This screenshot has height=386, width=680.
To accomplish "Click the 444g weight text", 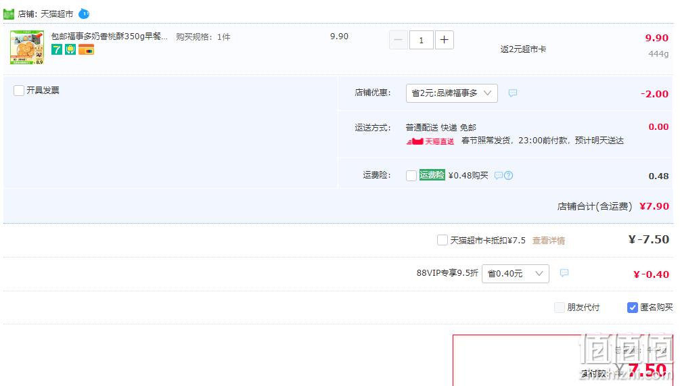I will [658, 54].
